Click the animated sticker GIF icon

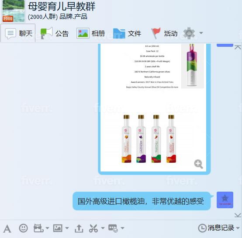38,228
